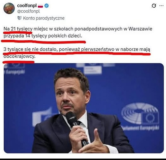Open the "Konto parodystyczne" label

44,18
